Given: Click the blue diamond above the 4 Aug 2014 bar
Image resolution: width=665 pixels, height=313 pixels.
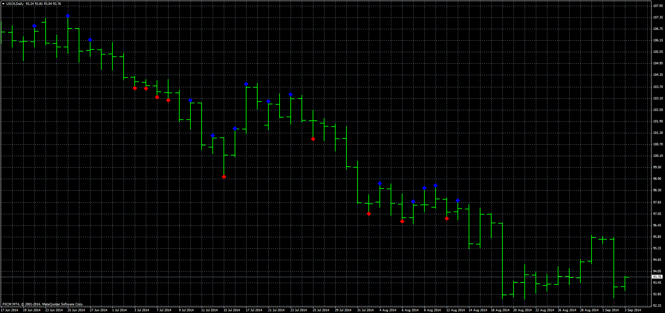Looking at the screenshot, I should (380, 184).
